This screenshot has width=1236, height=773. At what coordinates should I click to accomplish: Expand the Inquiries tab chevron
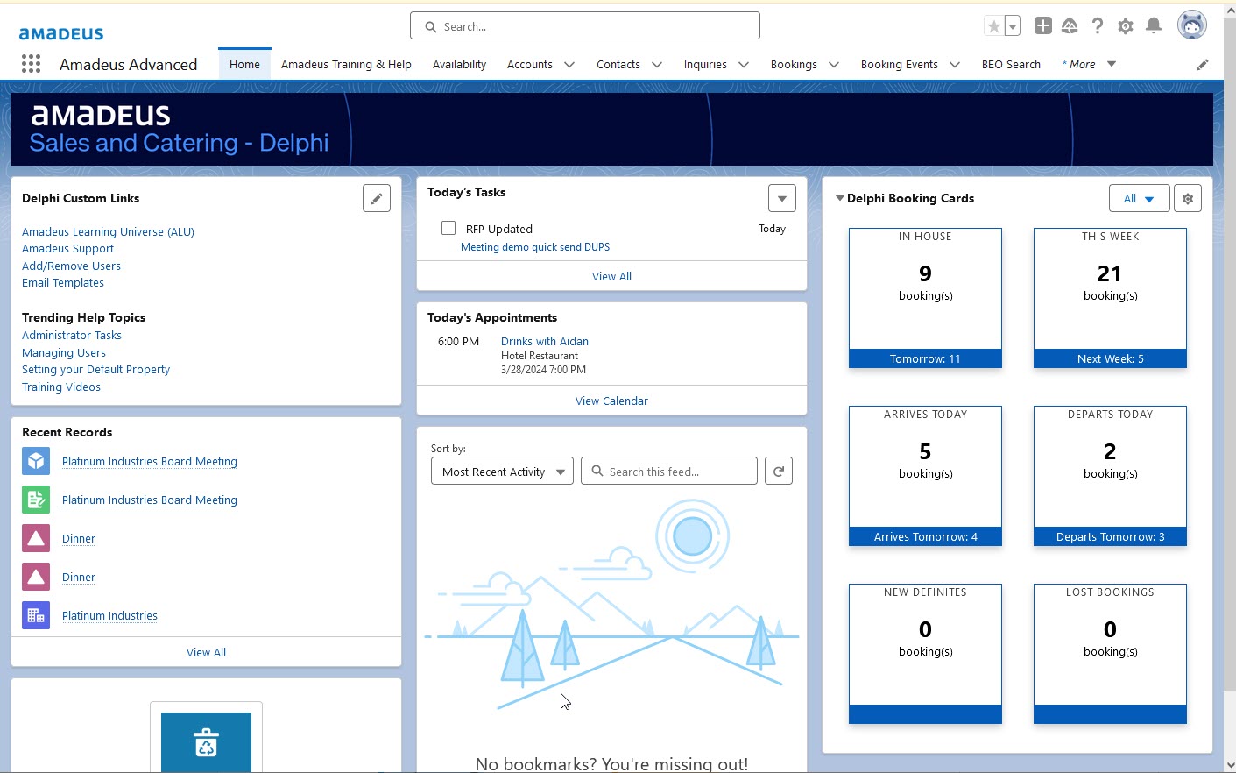tap(744, 65)
